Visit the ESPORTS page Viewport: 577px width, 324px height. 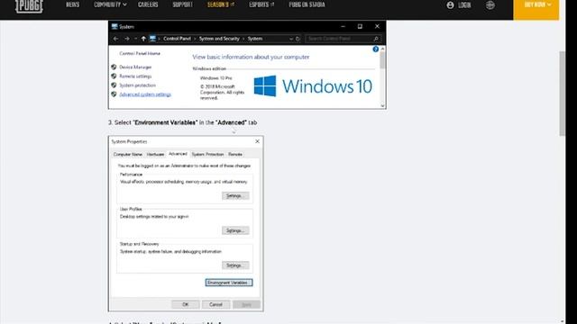tap(261, 4)
